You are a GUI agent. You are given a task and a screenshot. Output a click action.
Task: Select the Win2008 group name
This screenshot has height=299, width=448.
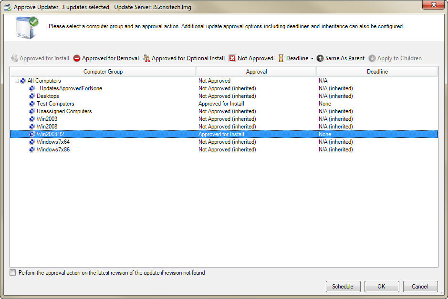tap(47, 127)
